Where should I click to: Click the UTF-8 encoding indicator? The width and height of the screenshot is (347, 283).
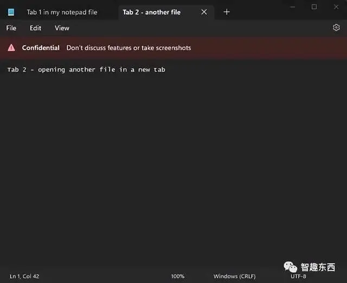tap(298, 277)
